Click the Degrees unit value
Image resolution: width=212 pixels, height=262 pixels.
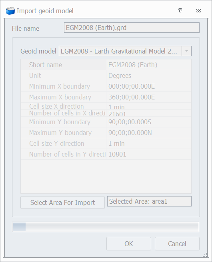point(120,76)
